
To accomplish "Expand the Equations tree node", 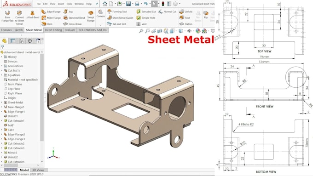I will click(2, 75).
